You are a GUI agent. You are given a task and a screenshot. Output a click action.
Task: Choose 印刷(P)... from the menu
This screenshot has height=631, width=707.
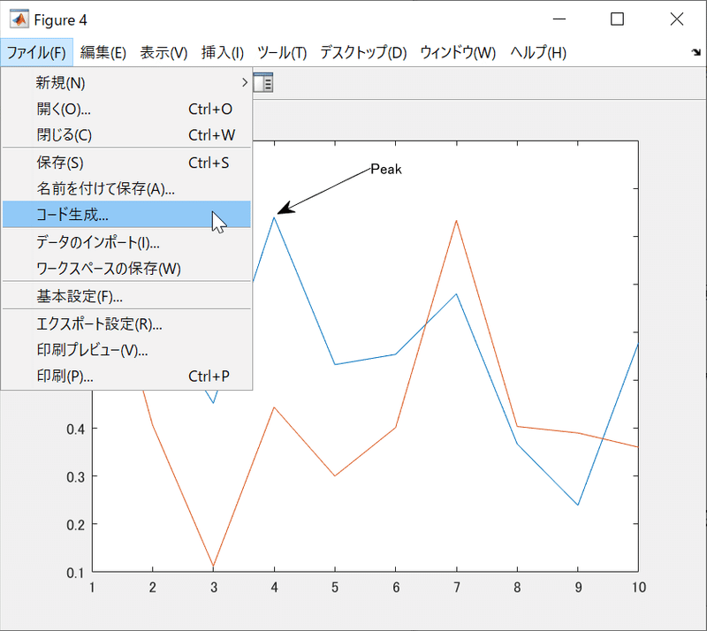(x=126, y=376)
